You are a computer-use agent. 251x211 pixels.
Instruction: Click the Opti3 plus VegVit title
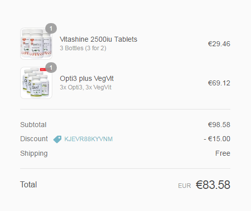pyautogui.click(x=87, y=78)
